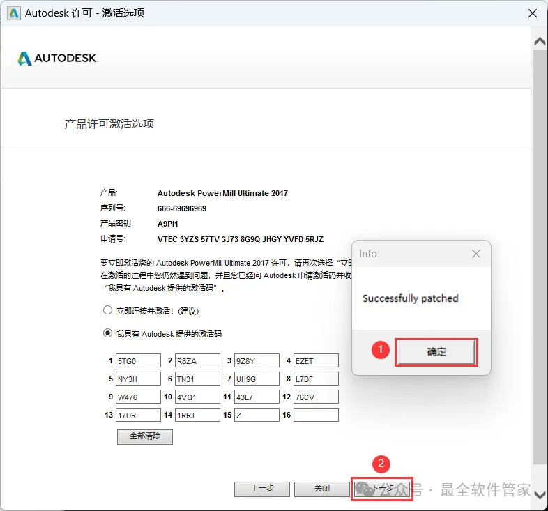Image resolution: width=548 pixels, height=511 pixels.
Task: Click activation code field 10 containing 4VQ1
Action: [197, 397]
